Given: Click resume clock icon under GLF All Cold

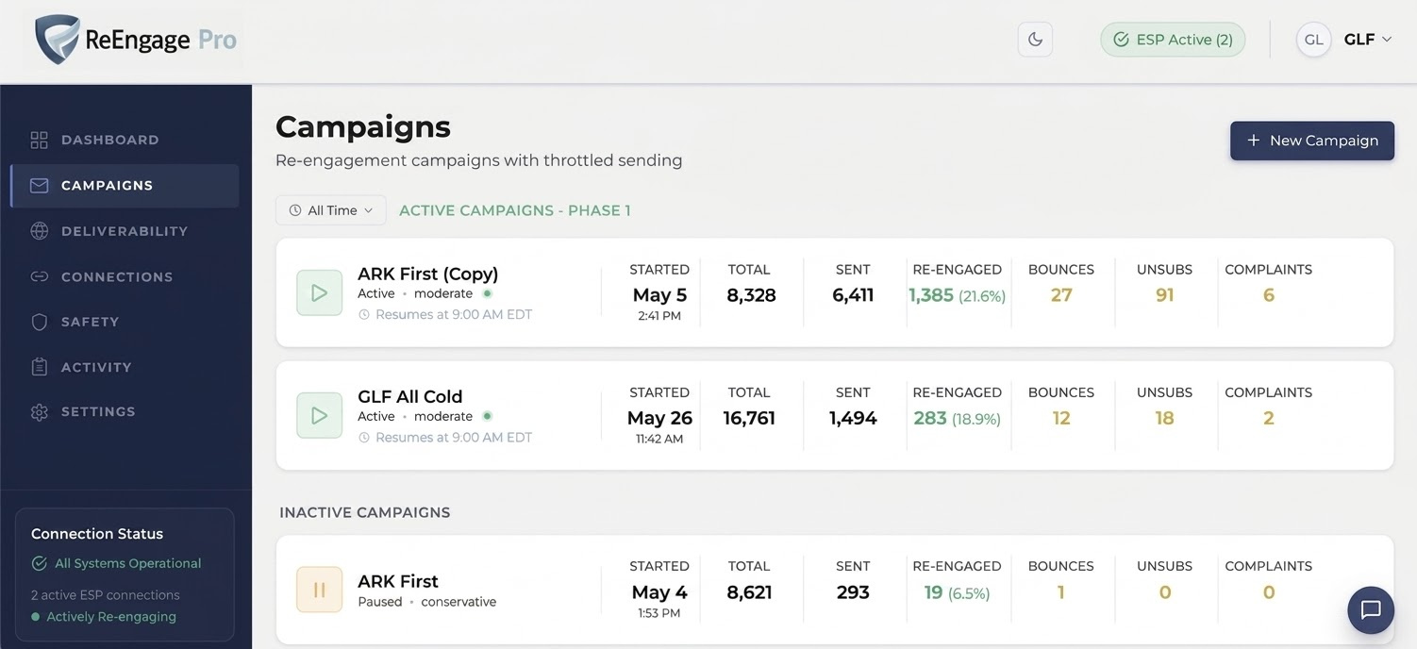Looking at the screenshot, I should (364, 438).
